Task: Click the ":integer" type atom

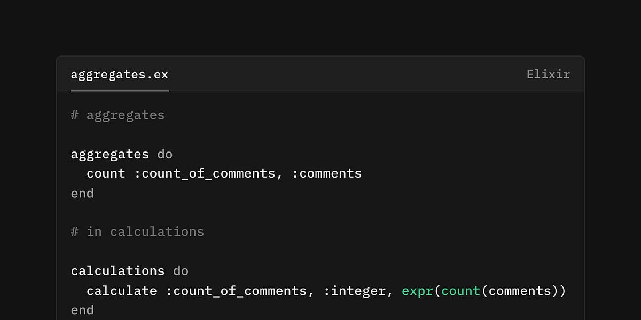Action: (355, 291)
